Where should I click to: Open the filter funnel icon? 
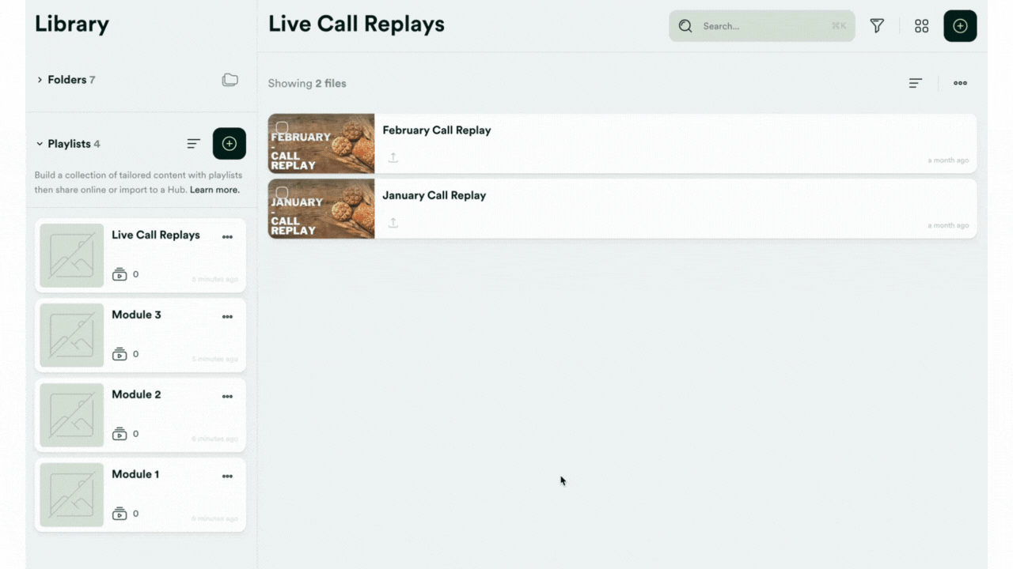coord(877,26)
